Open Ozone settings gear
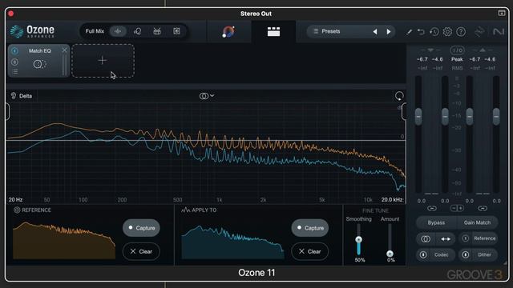513x288 pixels. click(x=447, y=32)
